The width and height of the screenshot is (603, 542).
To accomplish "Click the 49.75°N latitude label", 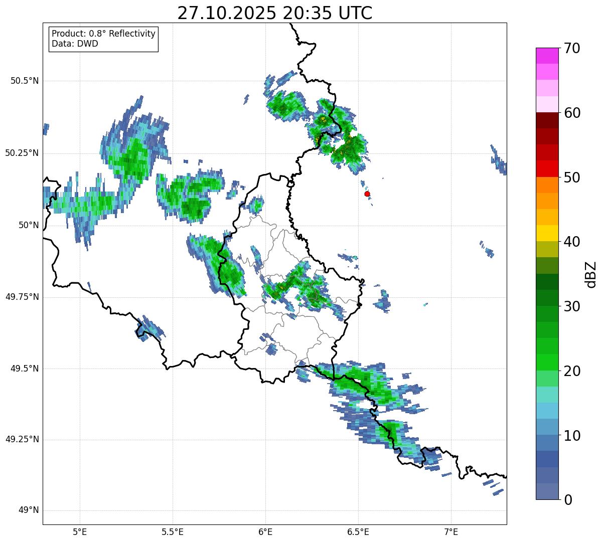I will point(22,297).
